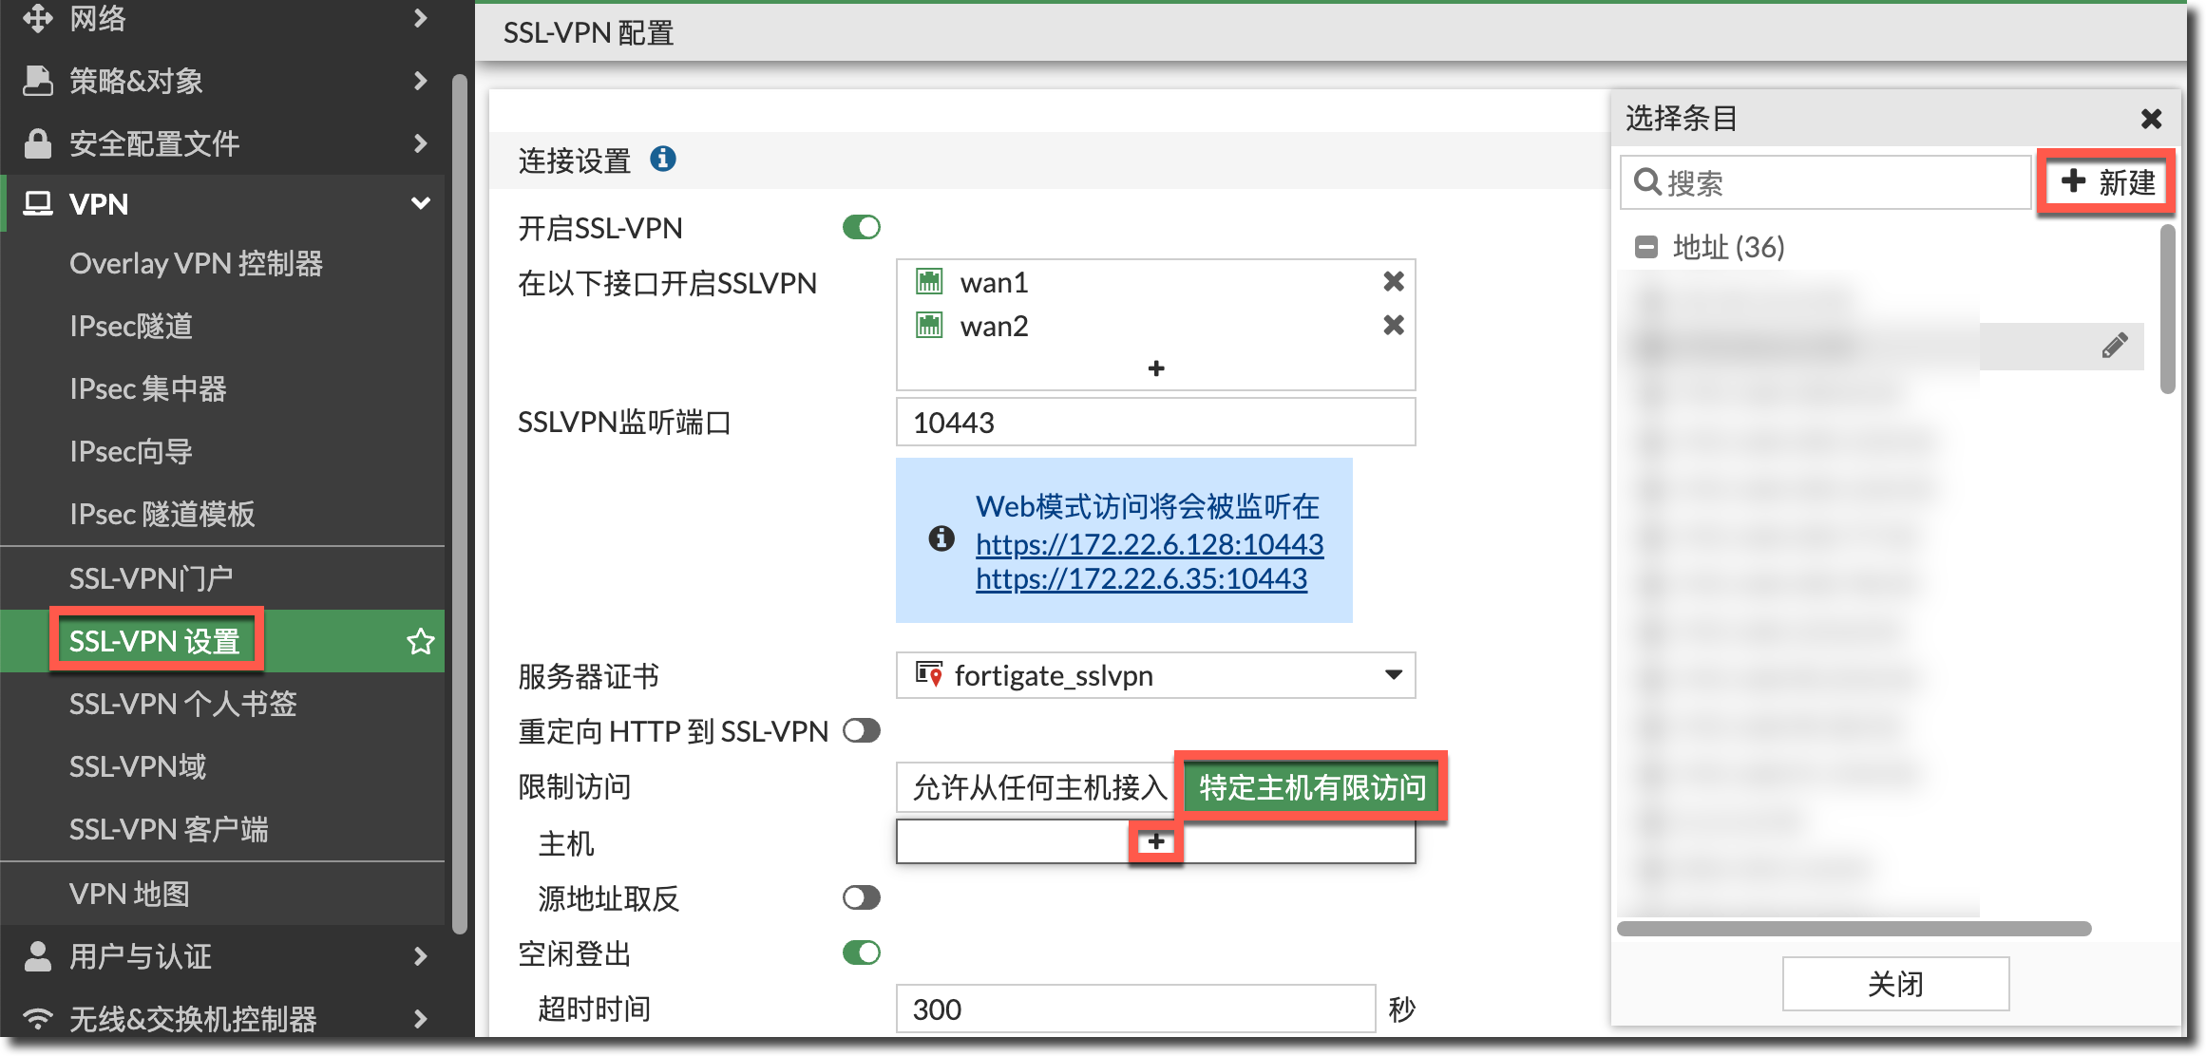This screenshot has width=2206, height=1056.
Task: Click the info icon beside 连接设置
Action: tap(662, 159)
